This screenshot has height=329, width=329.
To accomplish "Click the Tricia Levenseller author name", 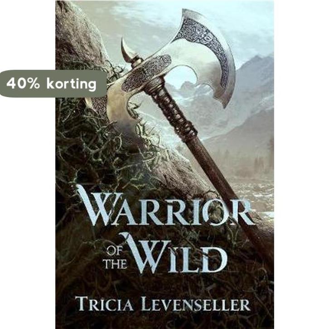I will click(x=163, y=304).
